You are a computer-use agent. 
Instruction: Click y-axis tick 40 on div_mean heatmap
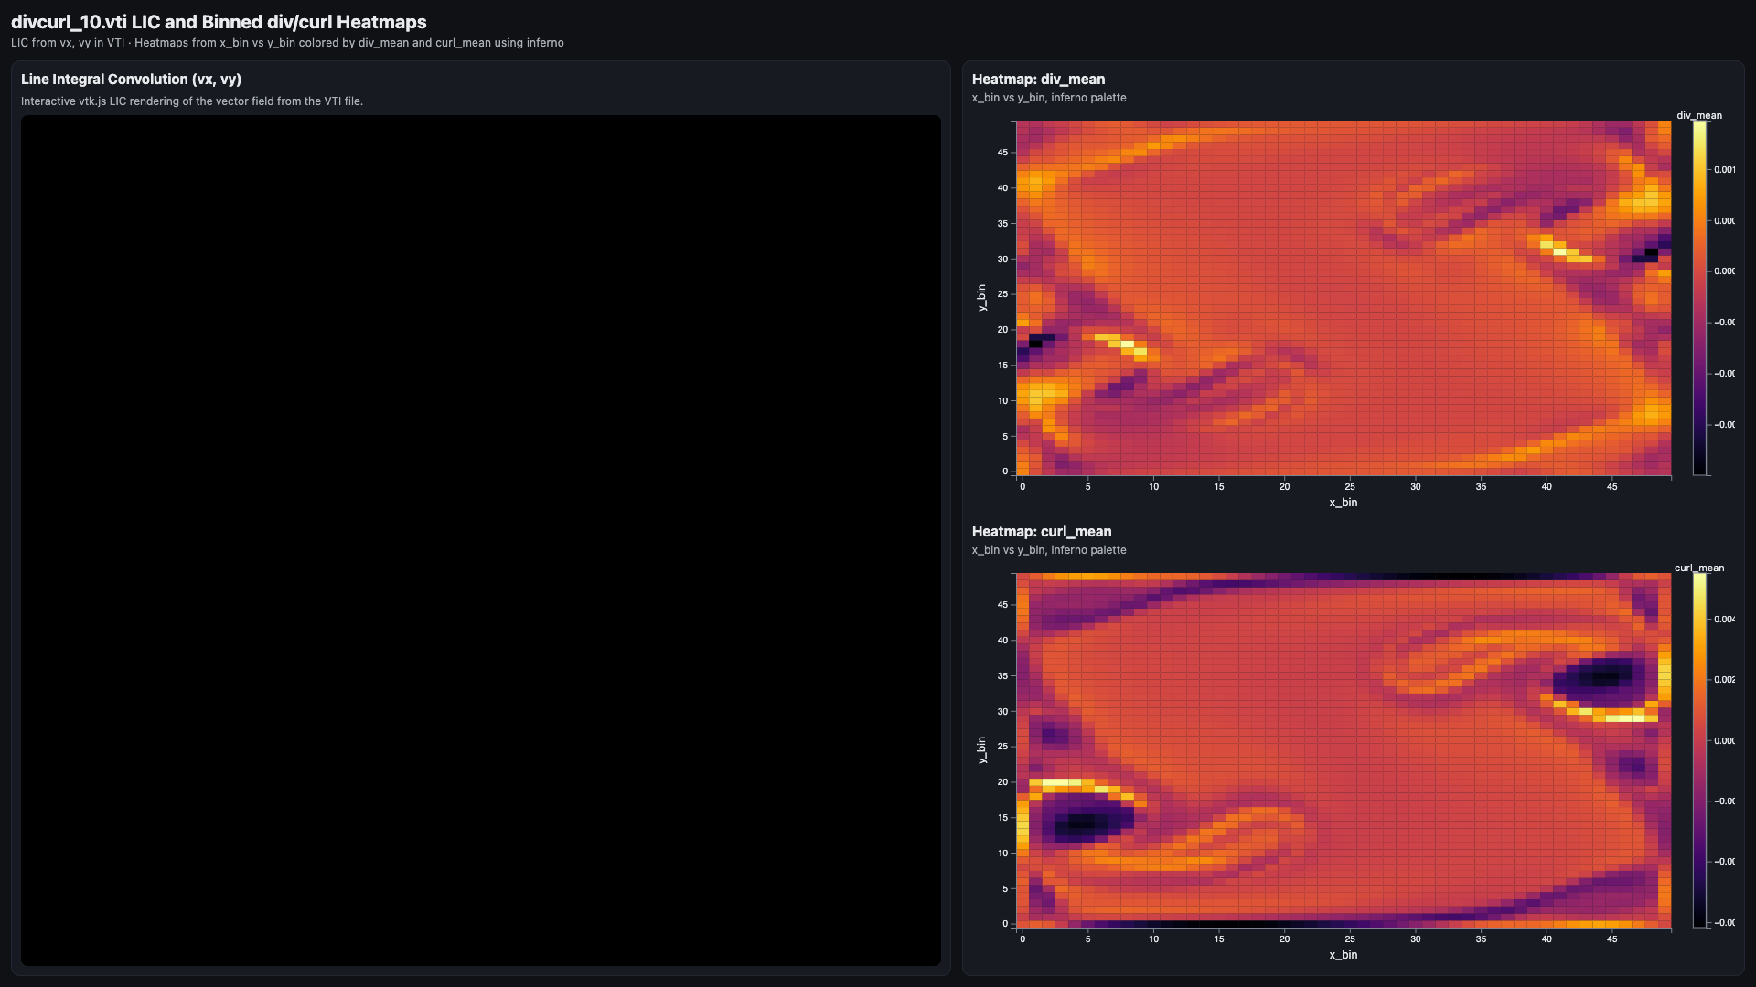tap(1002, 188)
